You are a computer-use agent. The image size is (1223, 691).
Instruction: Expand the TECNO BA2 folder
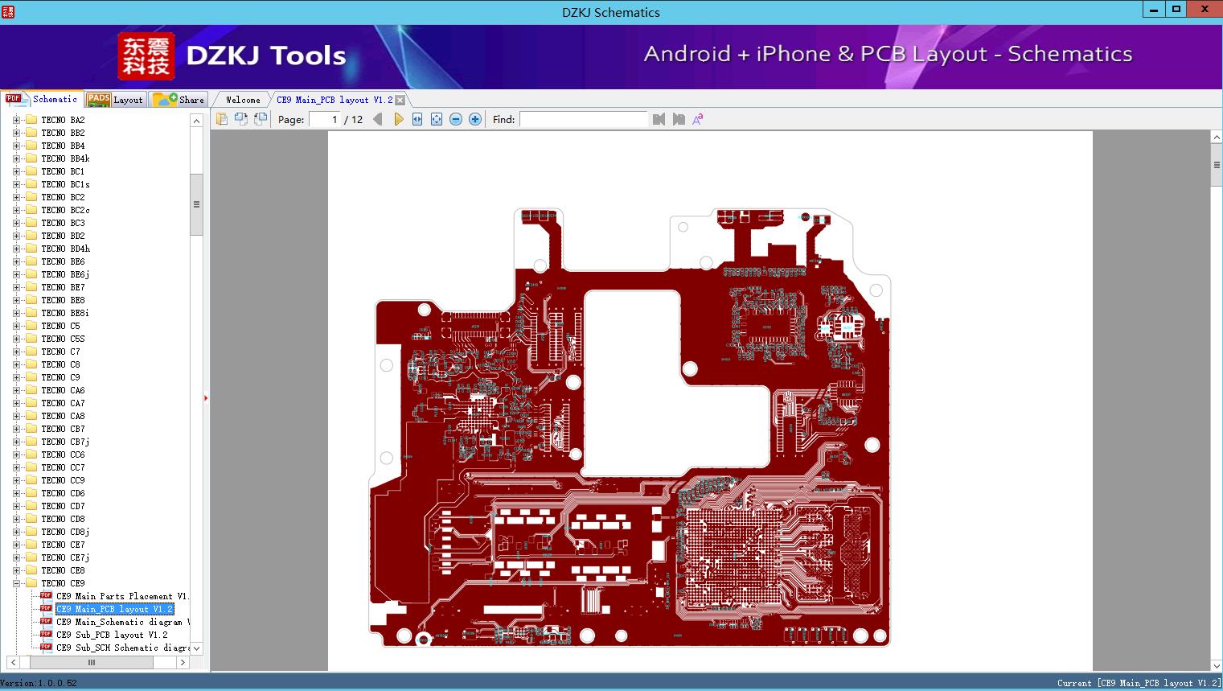16,120
